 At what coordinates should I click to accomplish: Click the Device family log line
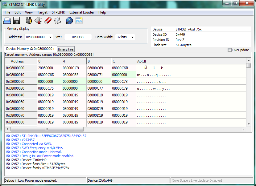coord(37,168)
